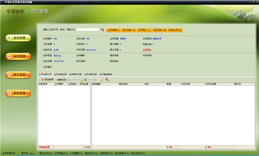This screenshot has width=259, height=156.
Task: Click the arrow icon on 会员消费 sidebar button
Action: click(x=9, y=38)
